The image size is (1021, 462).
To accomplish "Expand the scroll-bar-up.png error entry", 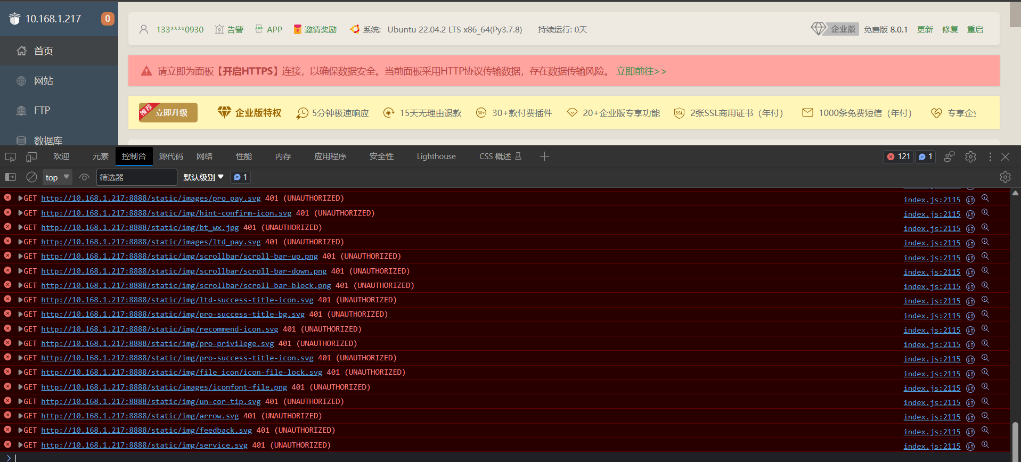I will (x=20, y=257).
